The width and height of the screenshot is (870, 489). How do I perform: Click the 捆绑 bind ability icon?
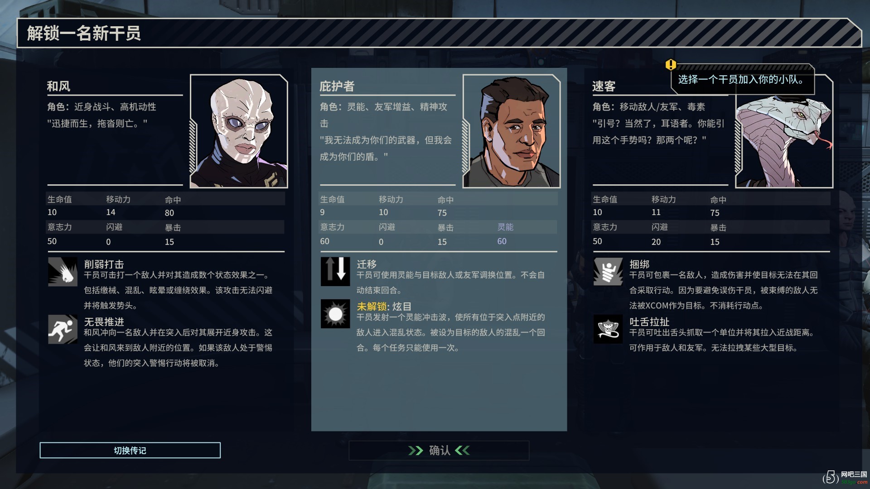pyautogui.click(x=608, y=272)
